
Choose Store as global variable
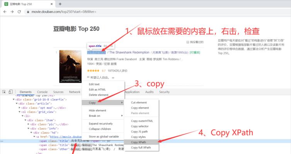(x=103, y=136)
